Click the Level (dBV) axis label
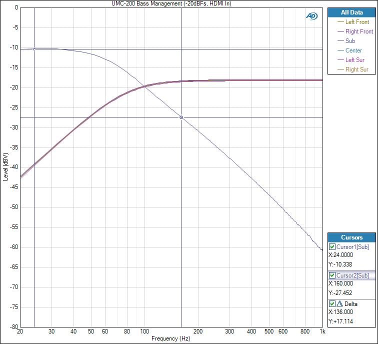Screen dimensions: 378x344 click(5, 166)
